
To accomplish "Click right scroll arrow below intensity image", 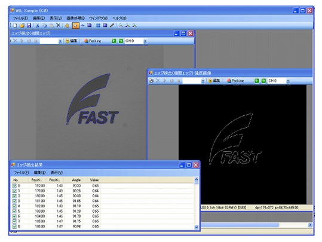I will 310,225.
